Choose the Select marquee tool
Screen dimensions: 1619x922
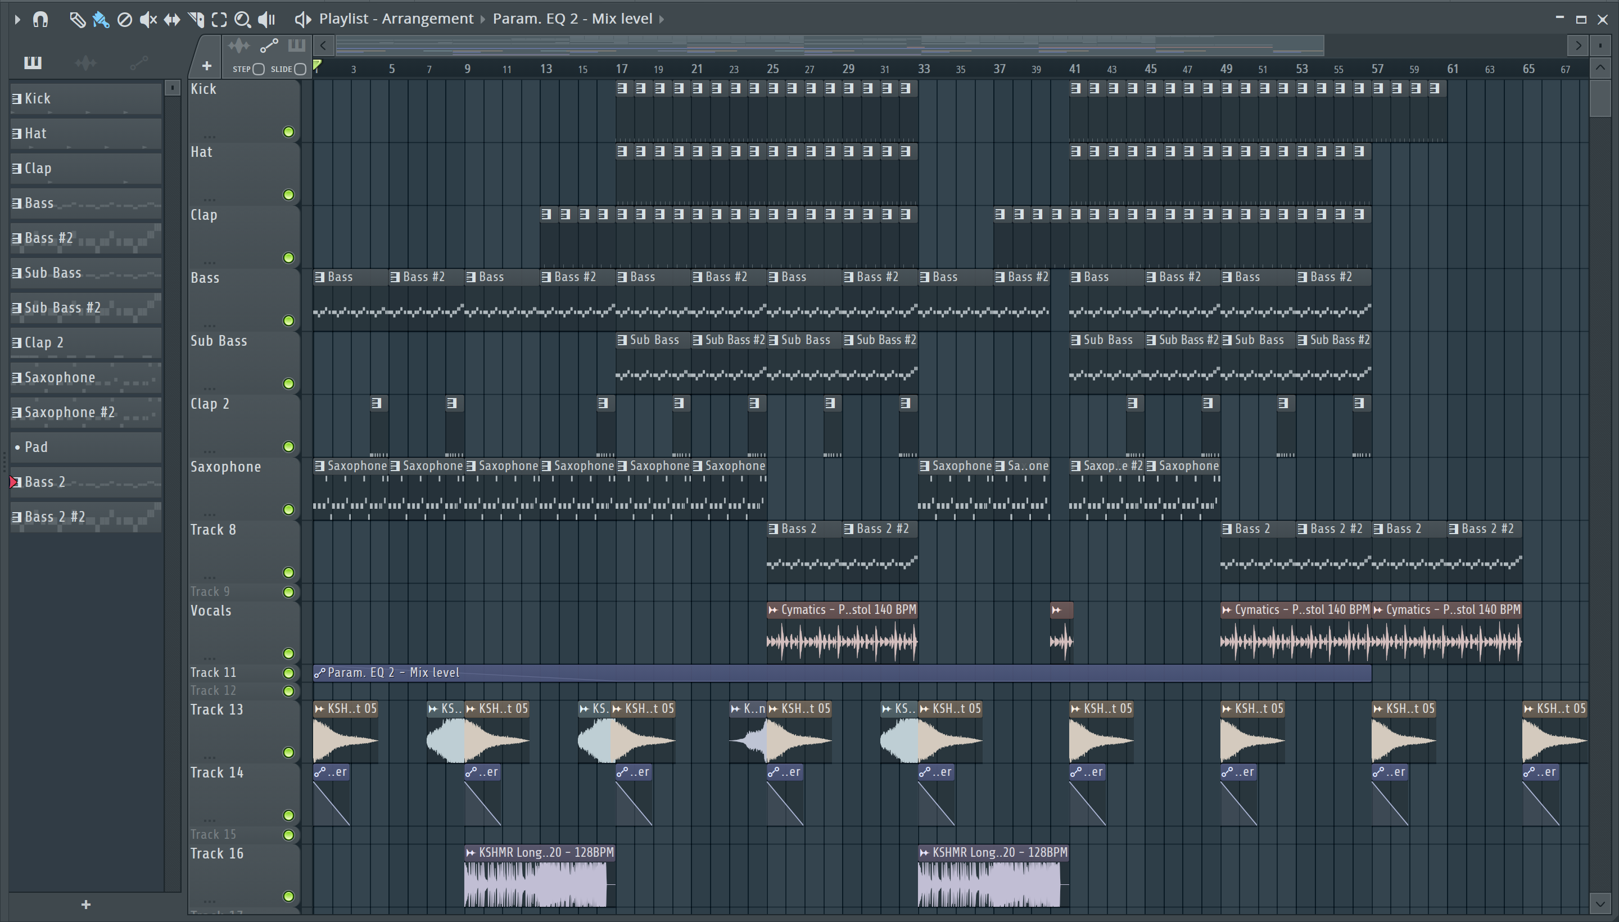[x=219, y=20]
